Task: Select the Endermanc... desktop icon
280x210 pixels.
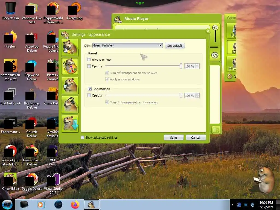Action: click(x=11, y=125)
